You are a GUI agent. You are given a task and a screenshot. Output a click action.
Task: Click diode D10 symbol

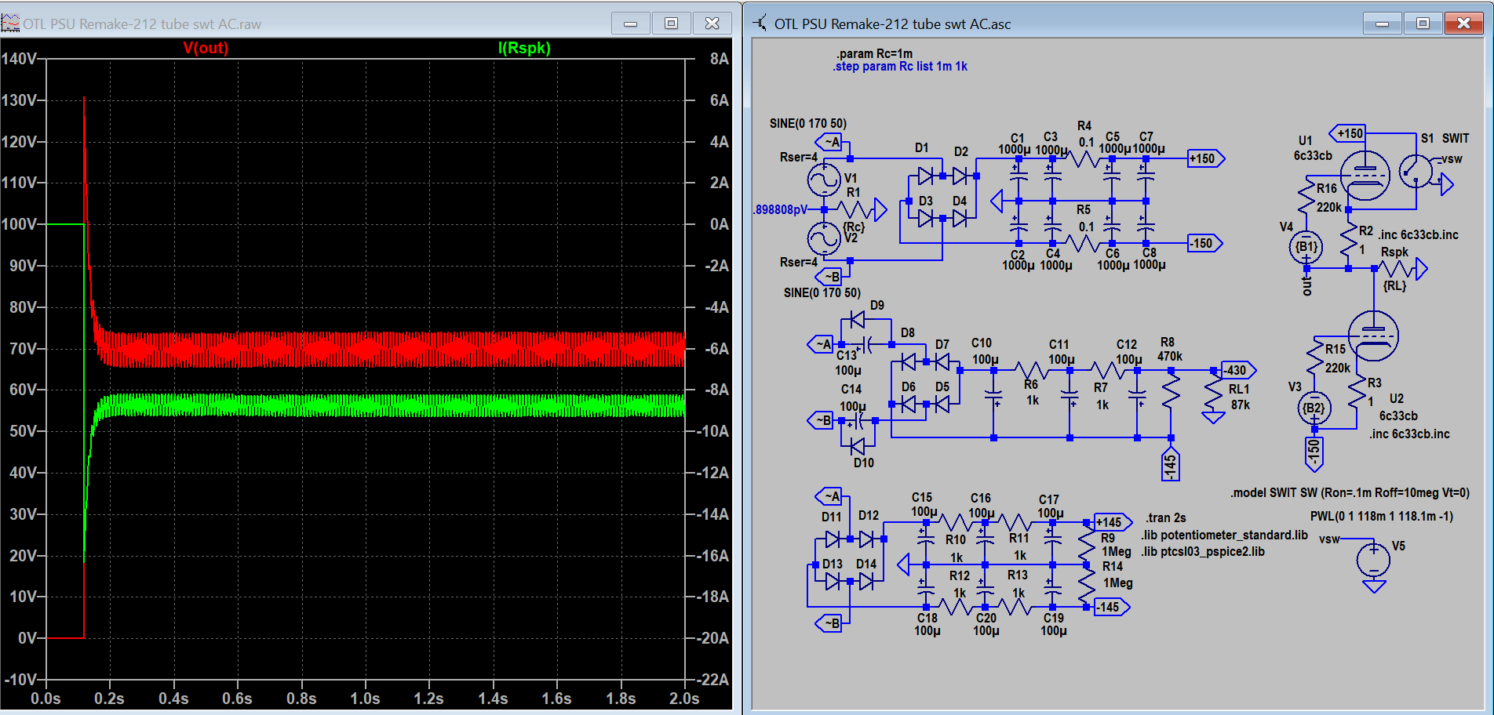coord(857,446)
